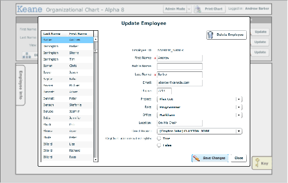
Task: Select the Beaver Michael row
Action: [68, 85]
